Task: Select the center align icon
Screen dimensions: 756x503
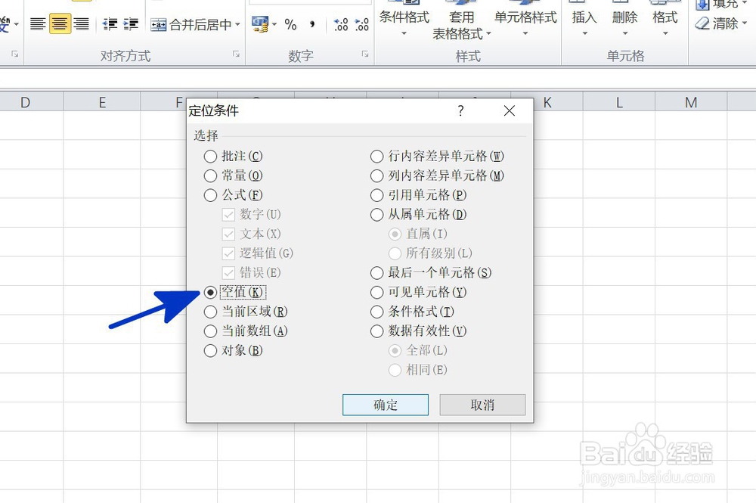Action: pyautogui.click(x=58, y=23)
